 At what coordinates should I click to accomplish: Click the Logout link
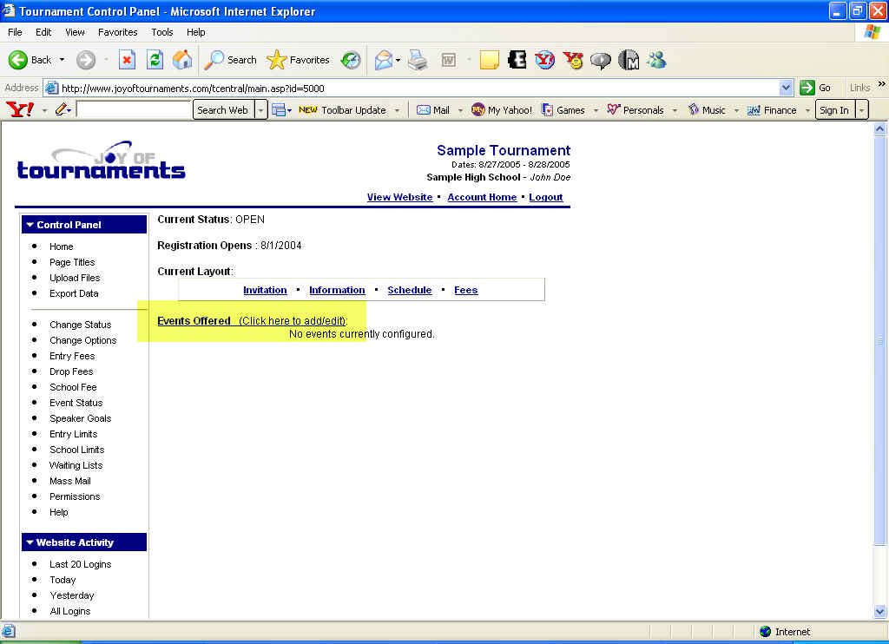click(546, 197)
